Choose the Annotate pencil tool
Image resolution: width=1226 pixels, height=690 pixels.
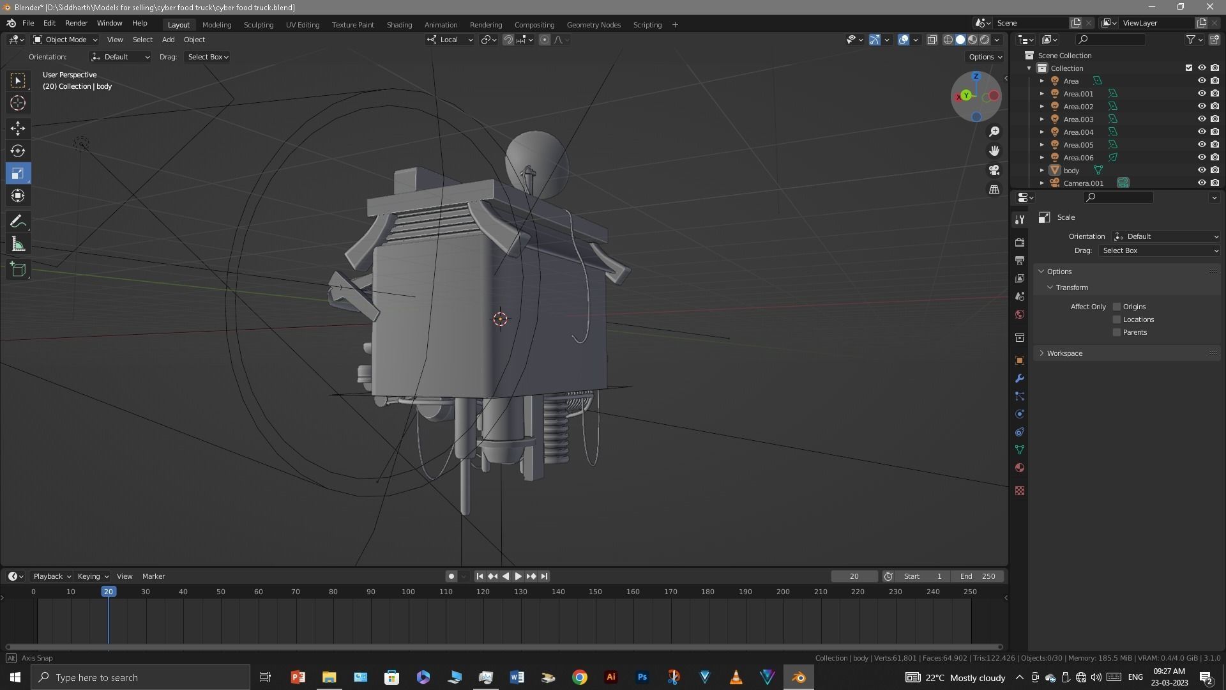[18, 222]
